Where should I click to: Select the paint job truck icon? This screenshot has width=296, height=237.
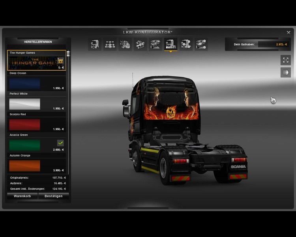[170, 44]
